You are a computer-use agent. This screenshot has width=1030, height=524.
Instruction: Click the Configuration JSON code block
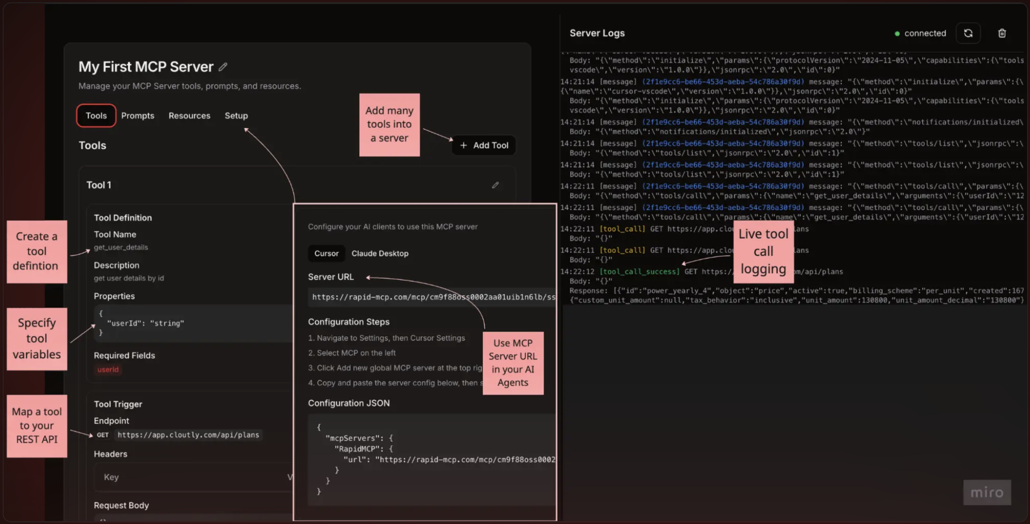(x=432, y=460)
